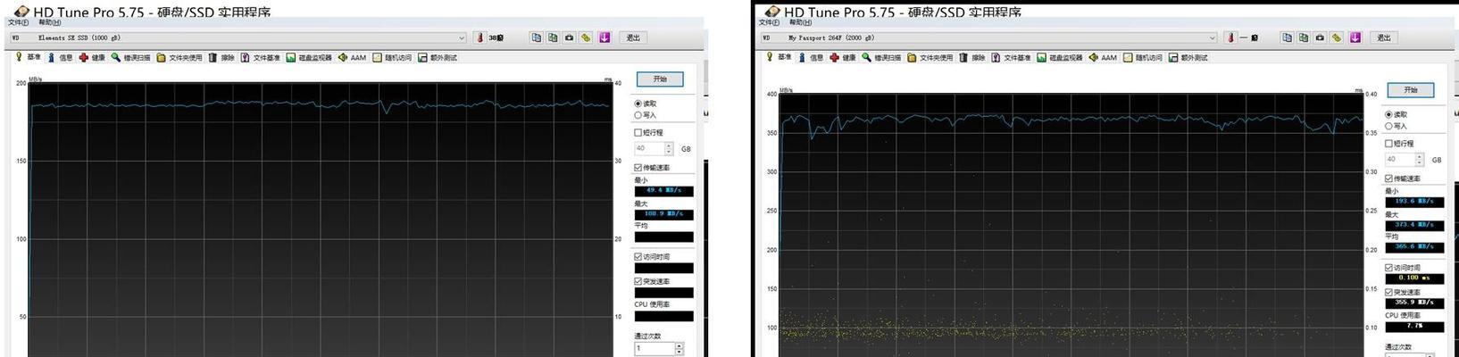Camera save screenshot icon in Elements SE window
This screenshot has height=357, width=1459.
[x=570, y=37]
